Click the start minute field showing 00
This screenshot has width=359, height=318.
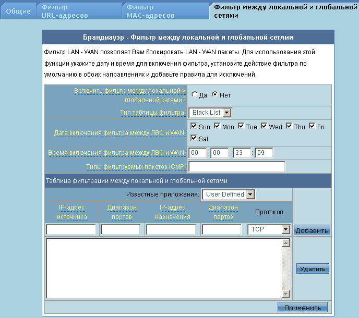point(219,153)
